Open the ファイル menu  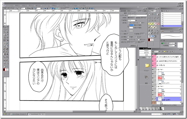pos(10,5)
